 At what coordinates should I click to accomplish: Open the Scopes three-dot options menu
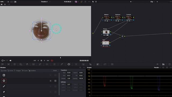coord(171,68)
